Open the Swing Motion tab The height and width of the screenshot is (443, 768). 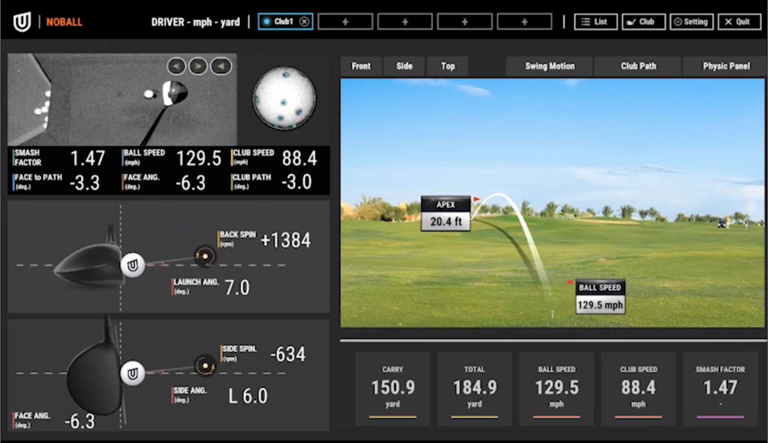tap(550, 66)
